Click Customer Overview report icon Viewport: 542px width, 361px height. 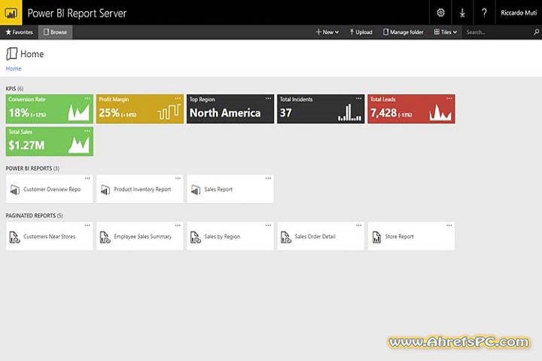(15, 190)
